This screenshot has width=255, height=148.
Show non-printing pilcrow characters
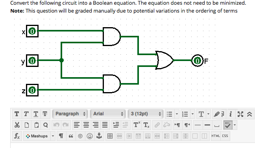(x=61, y=136)
